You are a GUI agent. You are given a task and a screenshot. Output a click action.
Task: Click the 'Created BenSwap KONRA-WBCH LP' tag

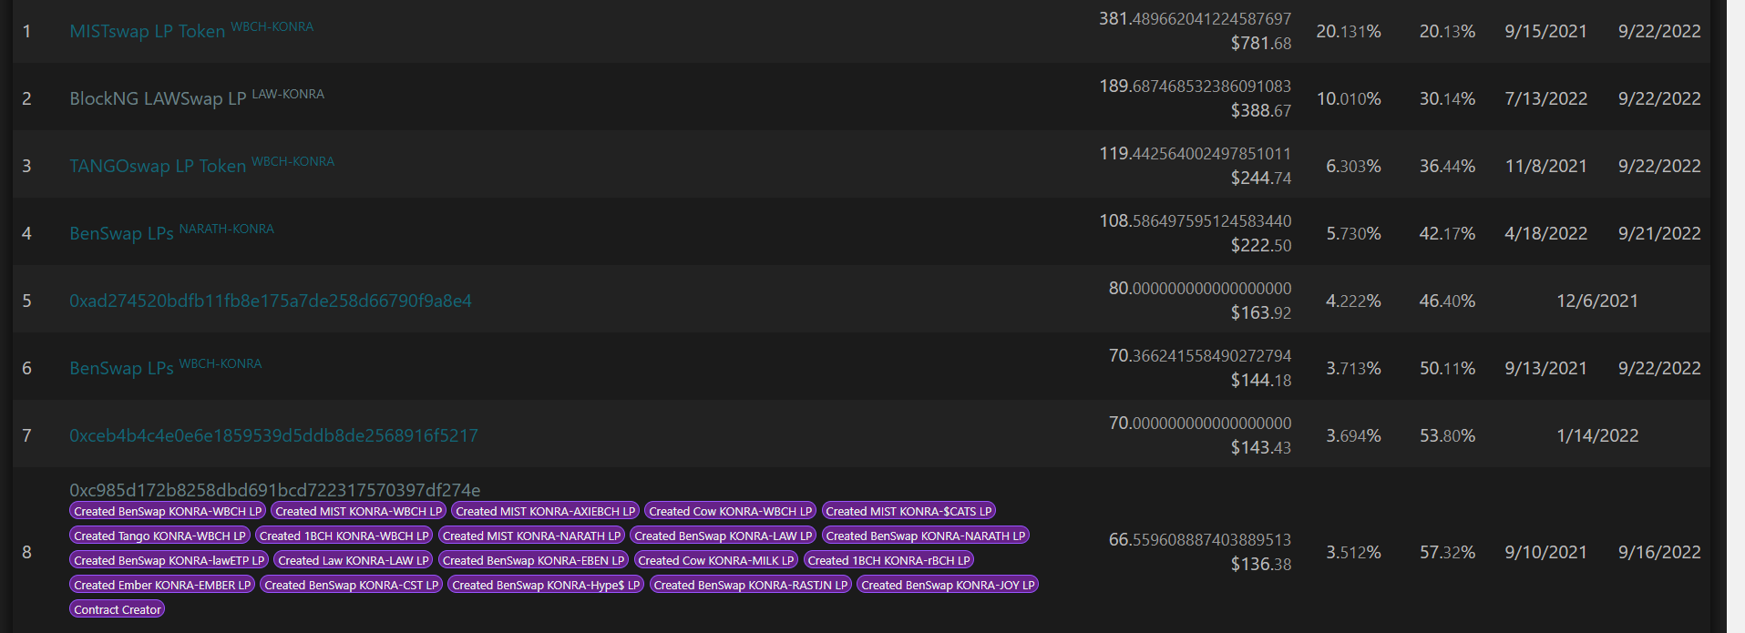point(168,511)
